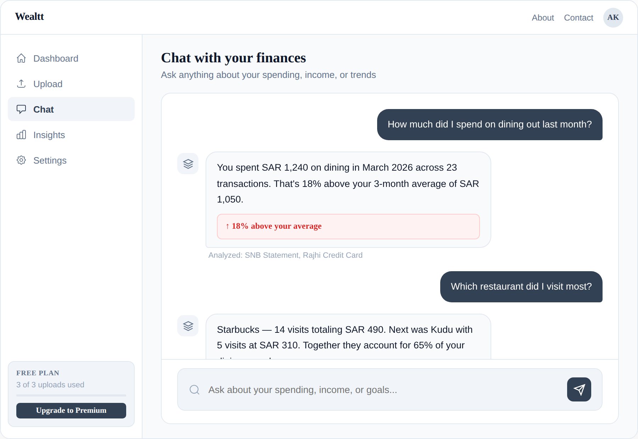Switch to the Insights section
This screenshot has width=638, height=439.
(x=49, y=135)
